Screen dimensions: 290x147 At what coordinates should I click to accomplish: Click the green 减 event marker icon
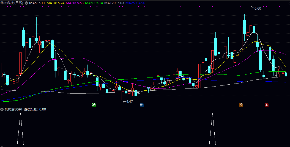tap(94, 105)
